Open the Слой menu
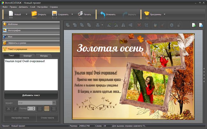This screenshot has height=129, width=207. [x=32, y=7]
